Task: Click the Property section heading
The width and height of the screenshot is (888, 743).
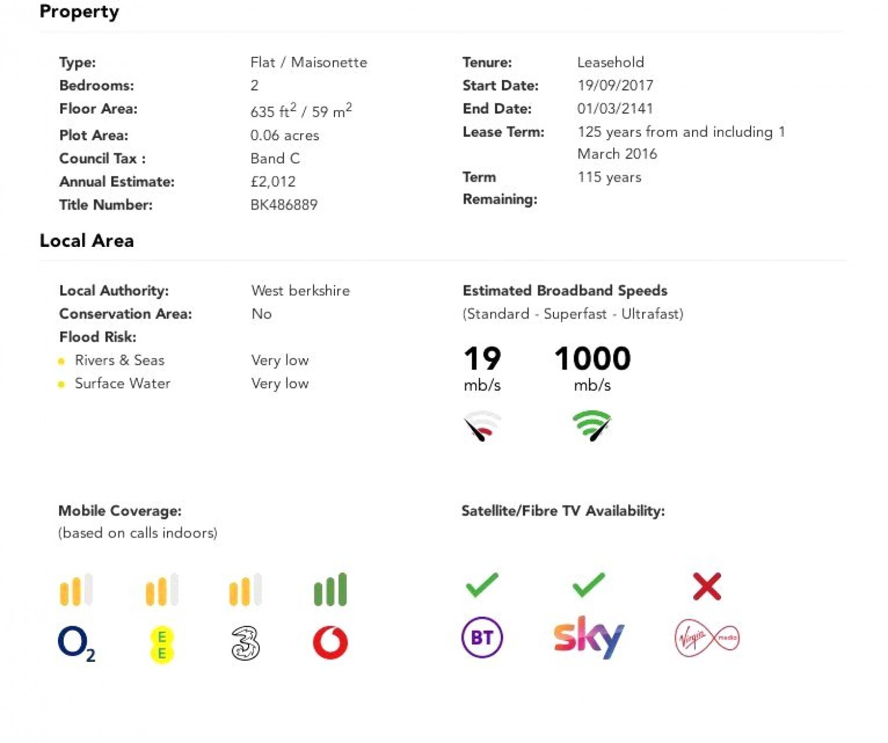Action: [x=79, y=12]
